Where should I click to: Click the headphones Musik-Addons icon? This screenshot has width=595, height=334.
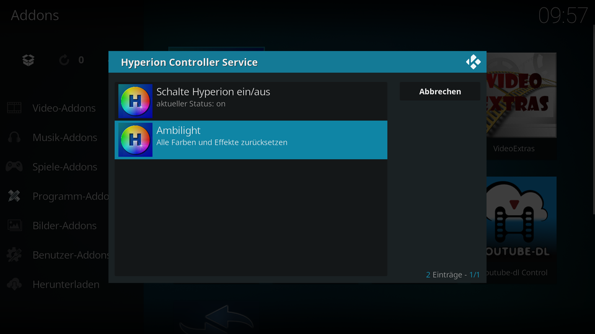click(x=14, y=137)
